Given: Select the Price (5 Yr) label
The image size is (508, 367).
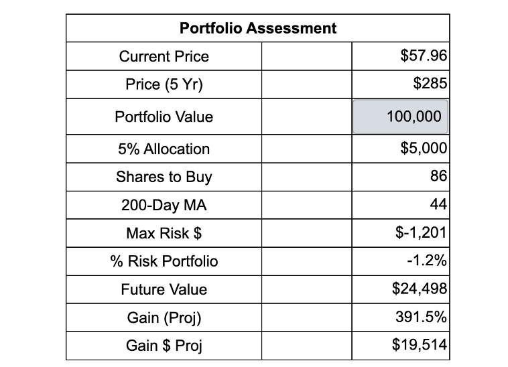Looking at the screenshot, I should click(x=164, y=84).
